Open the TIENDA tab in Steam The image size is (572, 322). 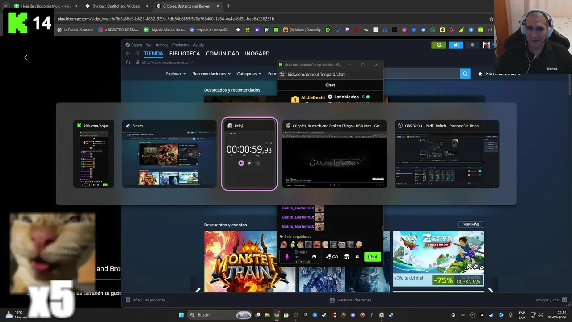(153, 53)
